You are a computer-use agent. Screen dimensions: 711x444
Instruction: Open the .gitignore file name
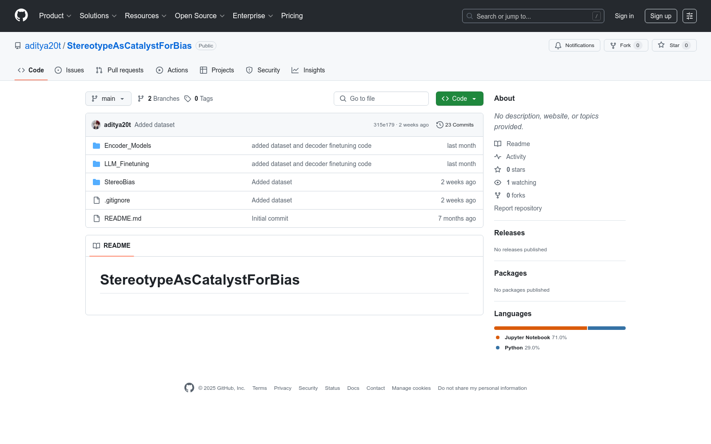coord(117,200)
